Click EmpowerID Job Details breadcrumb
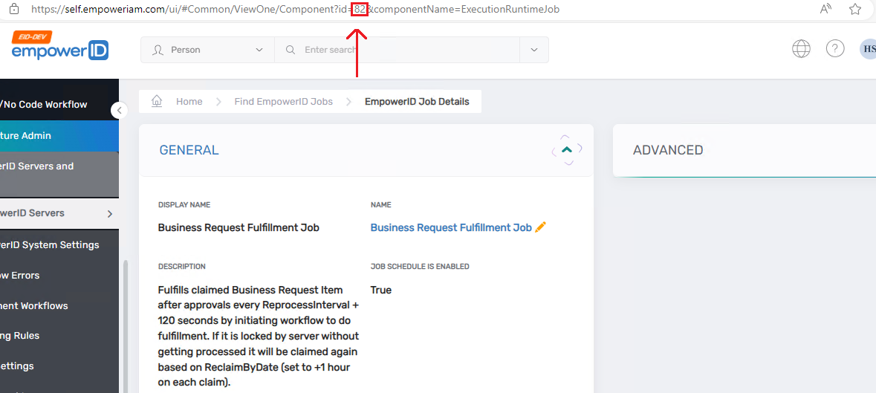This screenshot has height=393, width=876. point(417,102)
